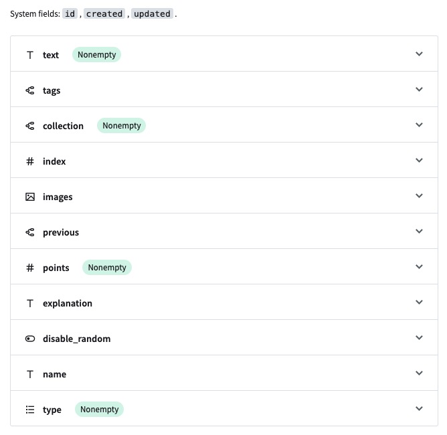Expand the tags field chevron
Image resolution: width=447 pixels, height=435 pixels.
coord(419,89)
